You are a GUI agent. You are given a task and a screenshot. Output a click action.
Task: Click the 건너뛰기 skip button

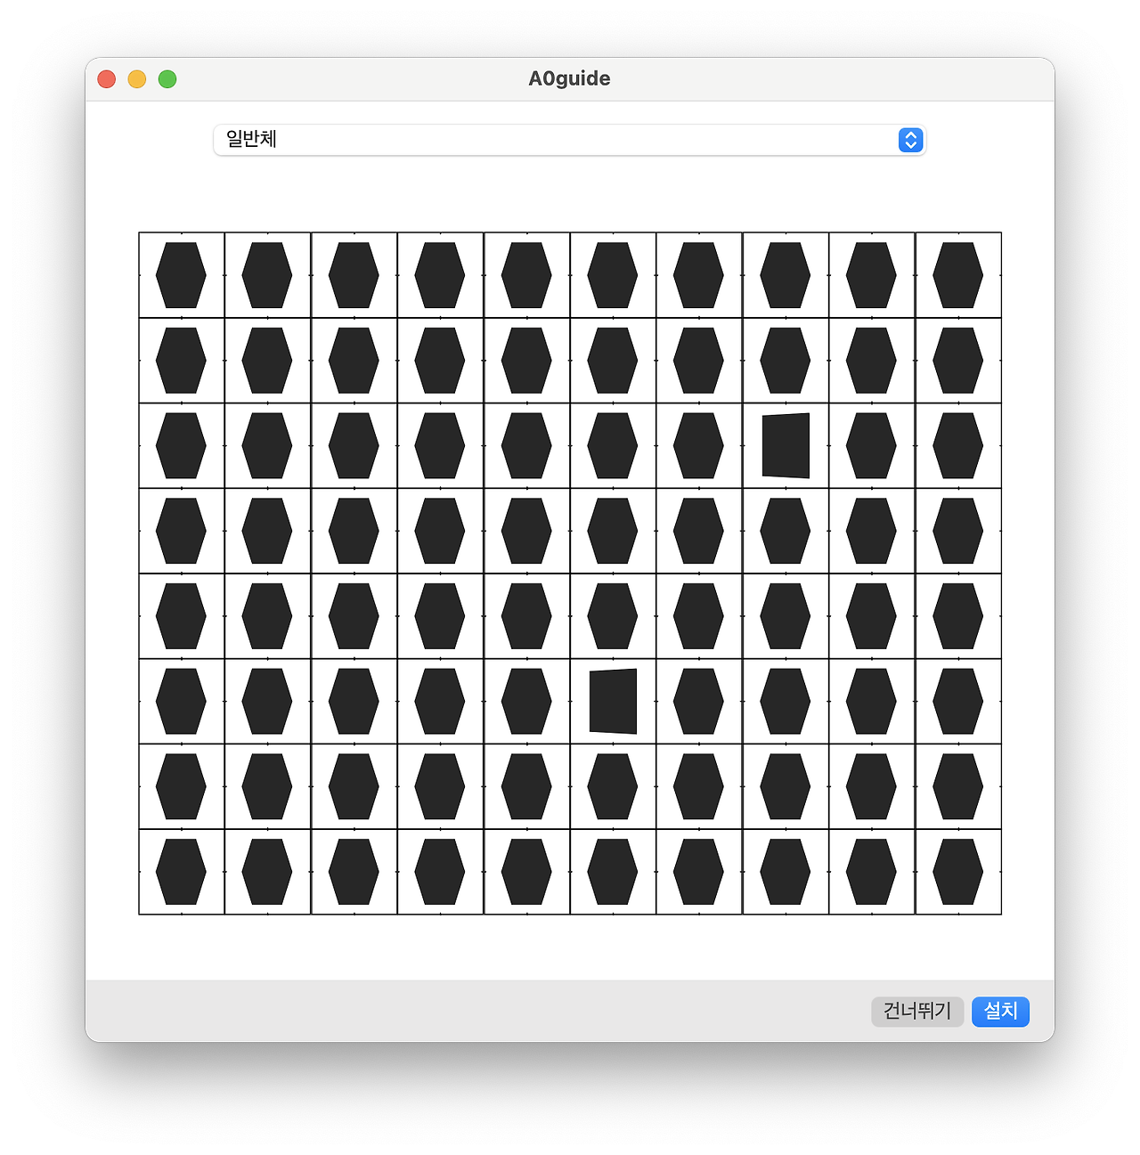click(x=917, y=1011)
